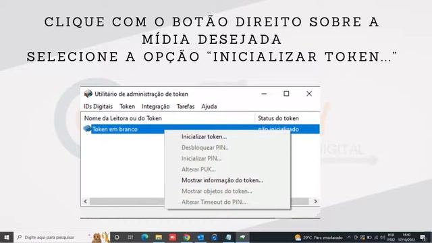Screen dimensions: 432x243
Task: Click the disabled 'Desbloquear PIN...' entry
Action: (205, 147)
